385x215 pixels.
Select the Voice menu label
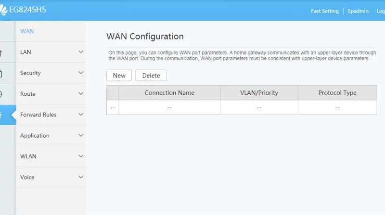click(x=27, y=177)
